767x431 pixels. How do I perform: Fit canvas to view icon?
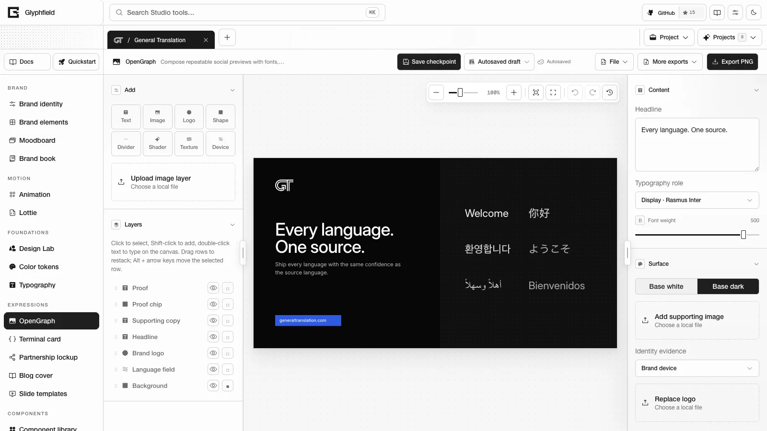pos(536,92)
